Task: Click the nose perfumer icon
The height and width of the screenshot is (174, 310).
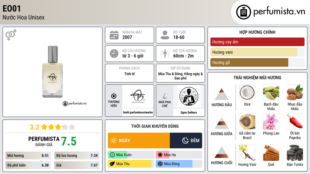Action: click(164, 96)
